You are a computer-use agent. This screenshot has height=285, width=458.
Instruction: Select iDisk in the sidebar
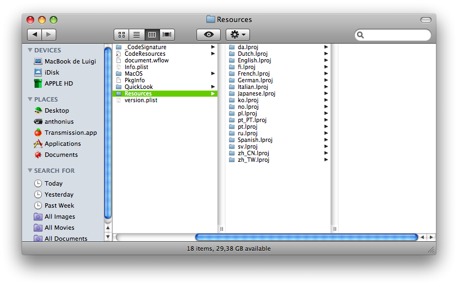tap(46, 72)
